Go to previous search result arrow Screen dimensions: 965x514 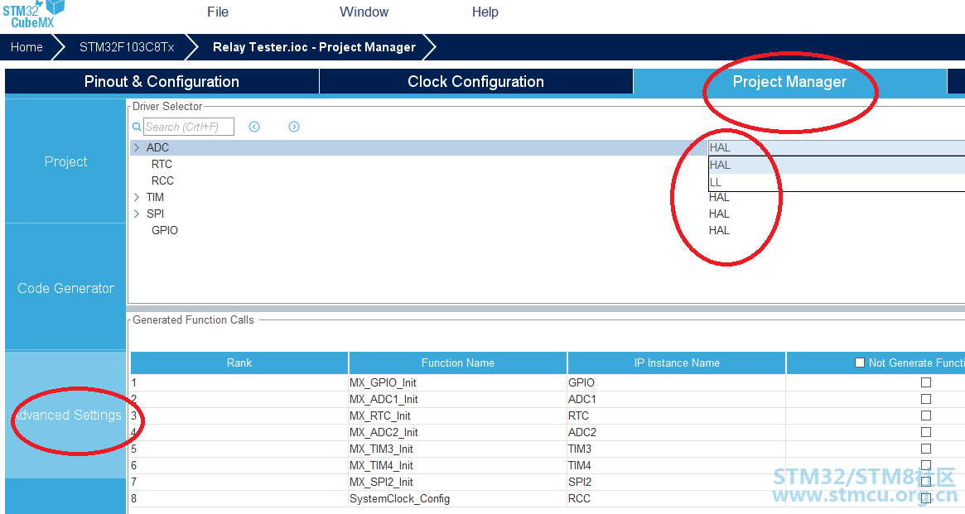(254, 127)
